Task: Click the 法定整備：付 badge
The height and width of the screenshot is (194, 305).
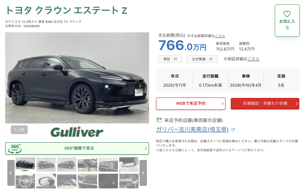Action: (x=202, y=59)
